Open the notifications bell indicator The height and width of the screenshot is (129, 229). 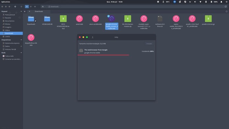click(x=221, y=2)
